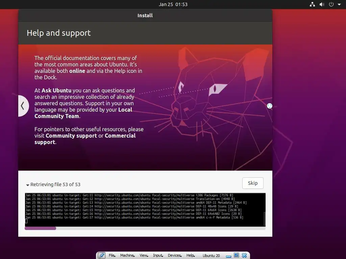Open the network status icon in top bar

[312, 4]
